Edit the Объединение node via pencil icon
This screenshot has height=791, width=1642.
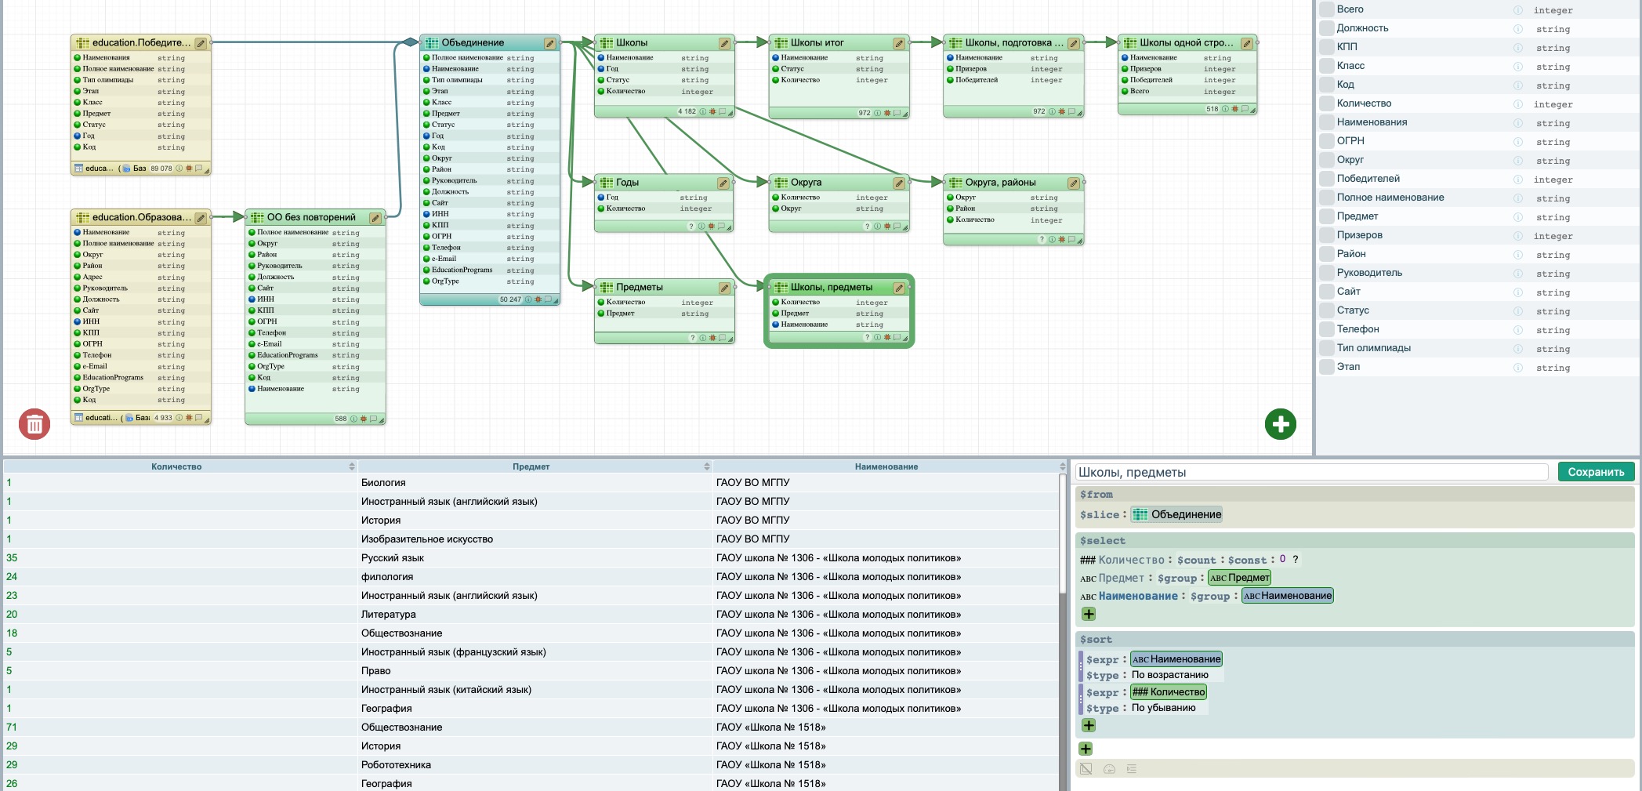(x=550, y=43)
